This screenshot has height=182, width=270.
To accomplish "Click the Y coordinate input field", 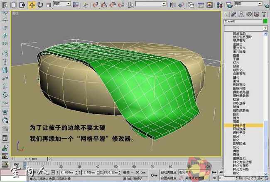I will 88,172.
